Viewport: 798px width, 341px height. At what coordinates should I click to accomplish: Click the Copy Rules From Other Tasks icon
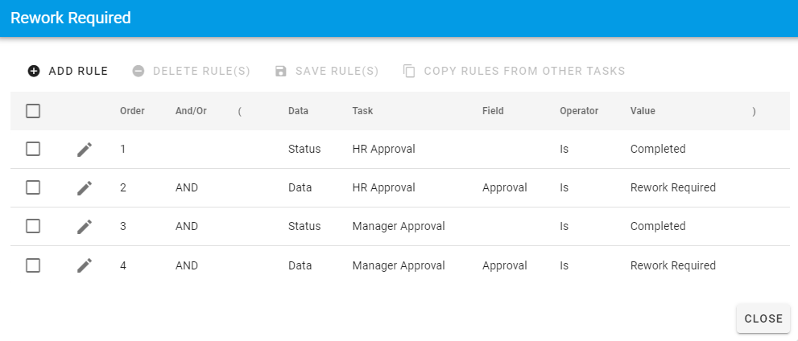pos(409,71)
